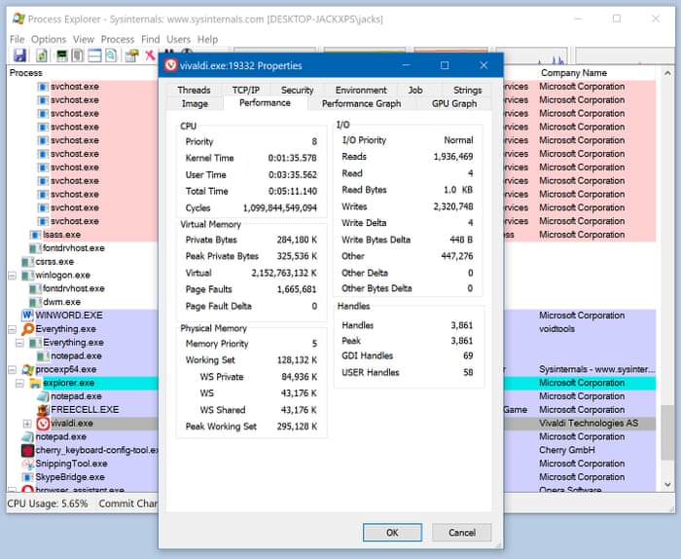Click the first svchost.exe icon in the list
The height and width of the screenshot is (559, 681).
click(43, 87)
